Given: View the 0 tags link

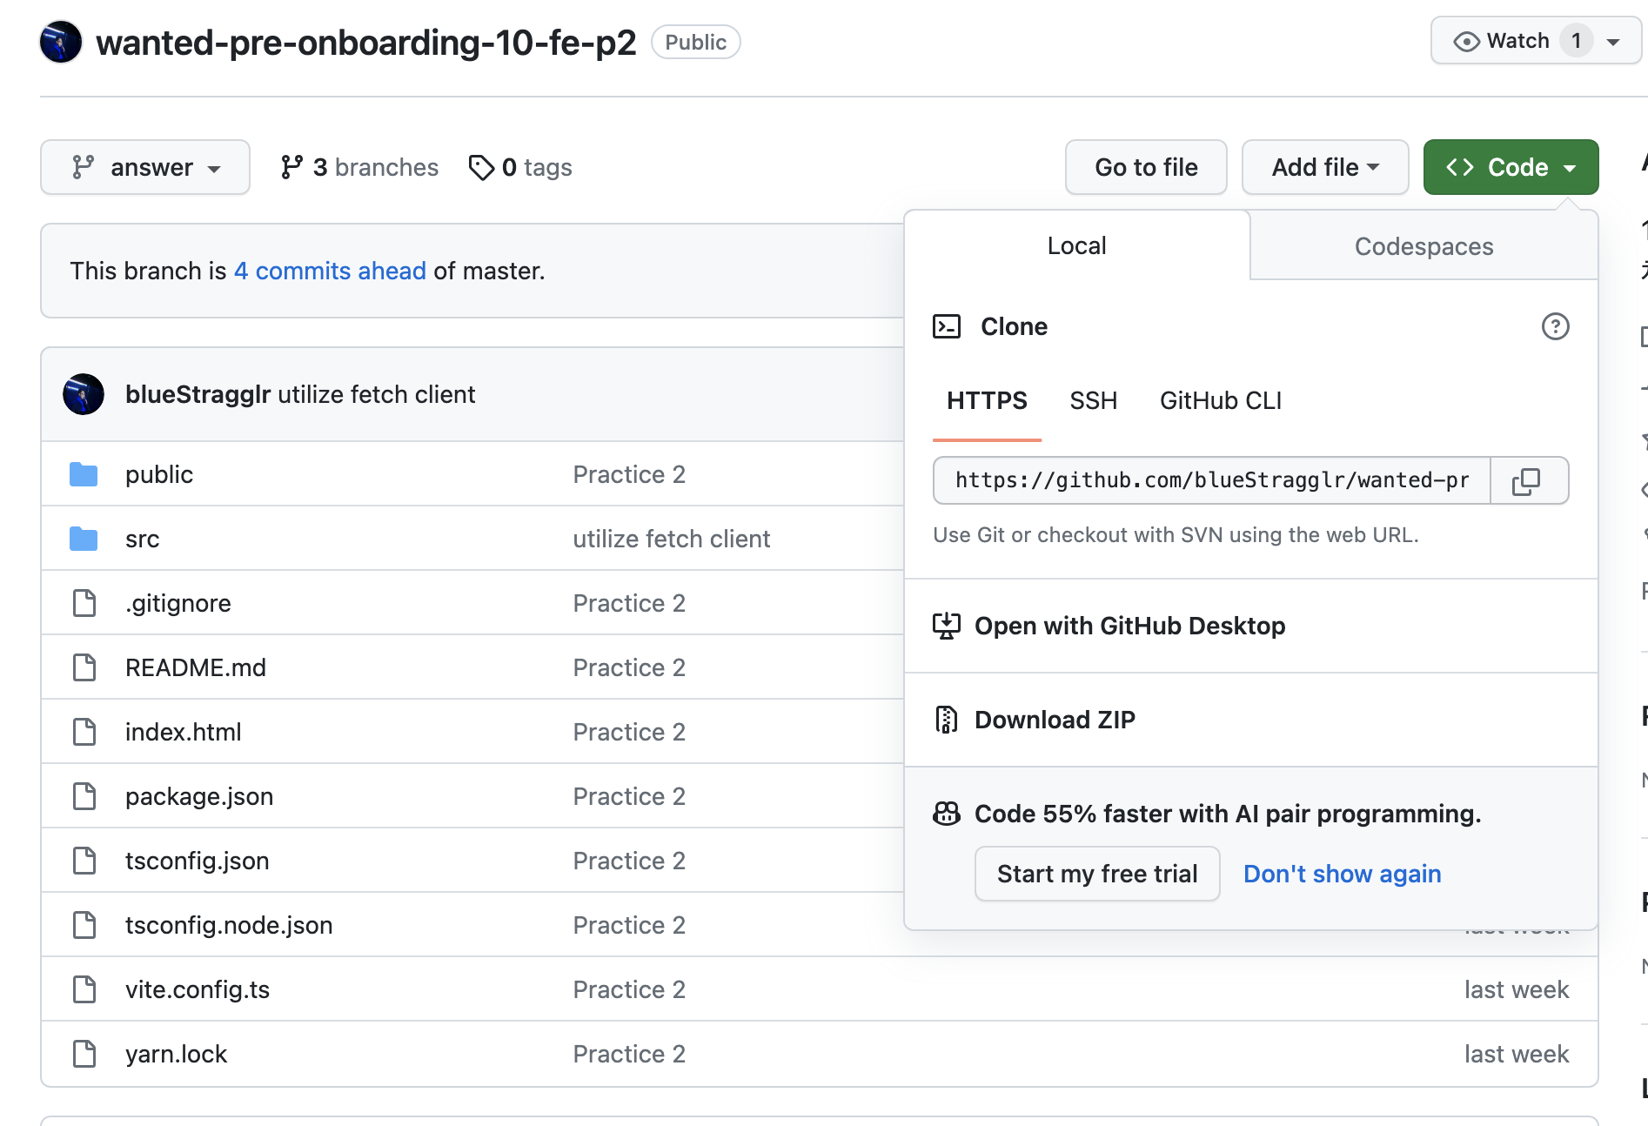Looking at the screenshot, I should click(520, 167).
